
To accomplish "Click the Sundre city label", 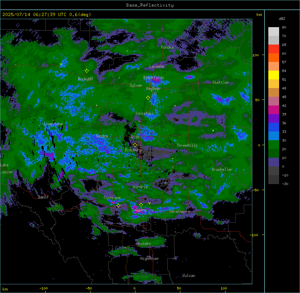I will pos(102,136).
